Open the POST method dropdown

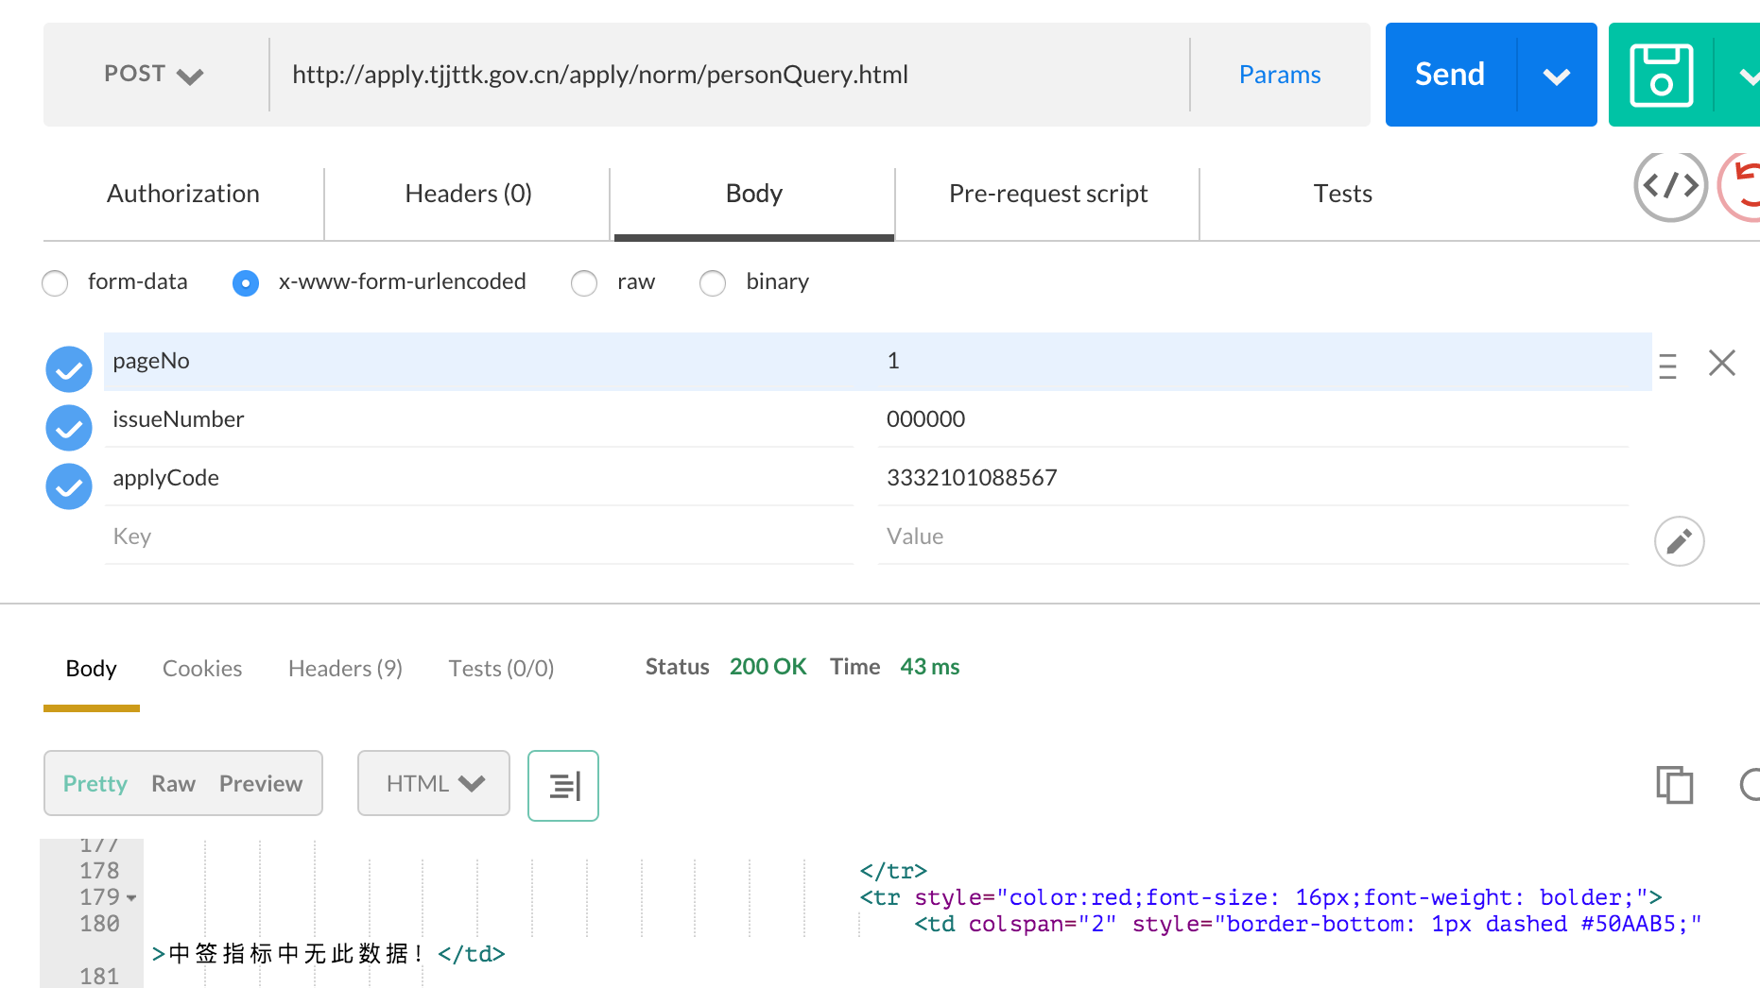click(154, 75)
